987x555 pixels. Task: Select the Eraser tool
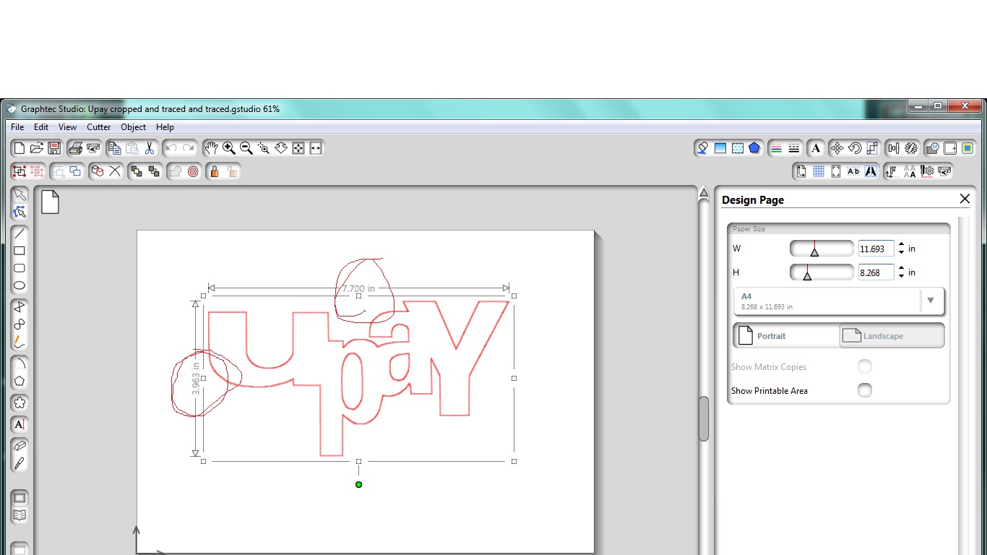coord(20,446)
